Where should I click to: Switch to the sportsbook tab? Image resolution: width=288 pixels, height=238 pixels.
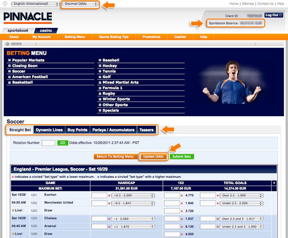tap(18, 30)
